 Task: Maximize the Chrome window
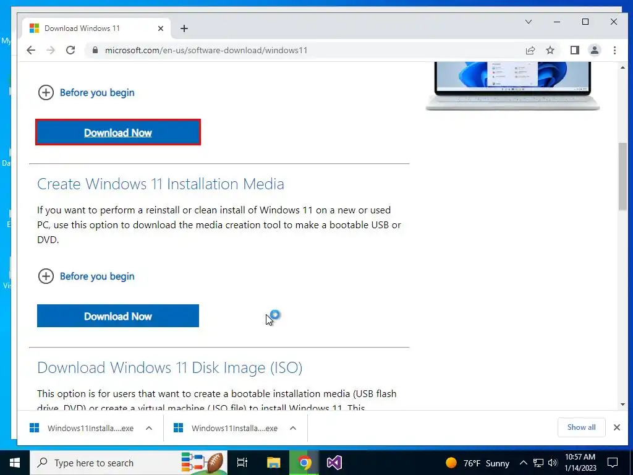(585, 22)
